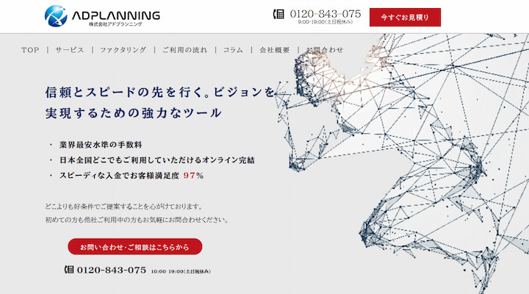The image size is (529, 294).
Task: Open the ご利用の流れ page
Action: tap(184, 50)
